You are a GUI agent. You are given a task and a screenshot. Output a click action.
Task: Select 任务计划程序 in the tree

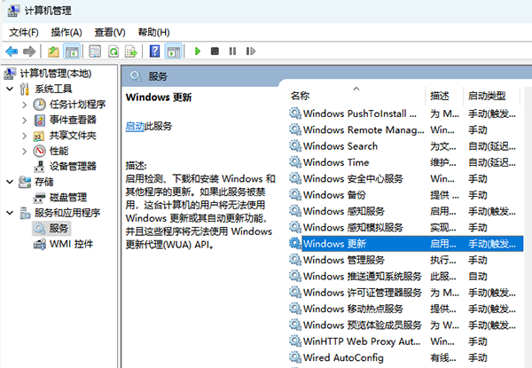pos(78,105)
